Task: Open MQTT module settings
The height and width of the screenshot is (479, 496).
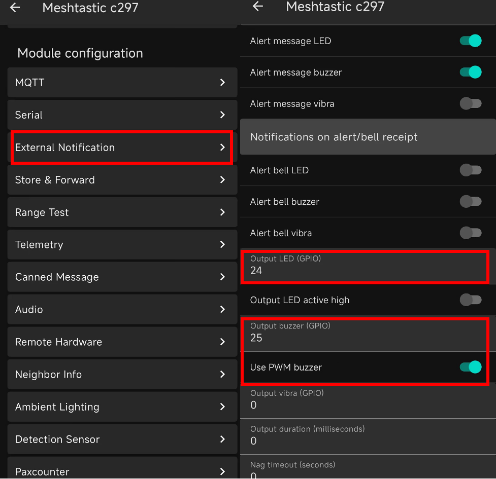Action: click(122, 83)
